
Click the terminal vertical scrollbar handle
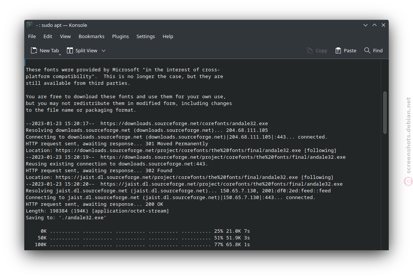[x=385, y=113]
